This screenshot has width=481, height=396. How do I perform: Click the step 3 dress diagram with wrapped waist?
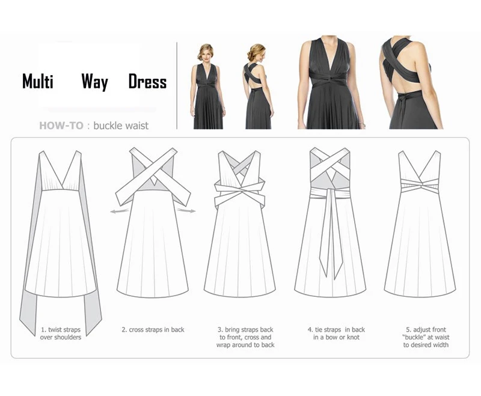[x=239, y=224]
